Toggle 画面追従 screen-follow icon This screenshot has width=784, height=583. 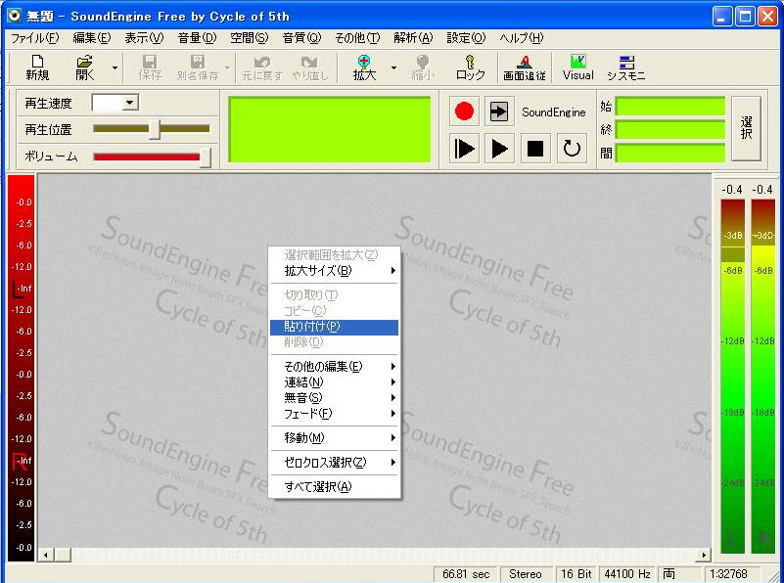point(524,67)
